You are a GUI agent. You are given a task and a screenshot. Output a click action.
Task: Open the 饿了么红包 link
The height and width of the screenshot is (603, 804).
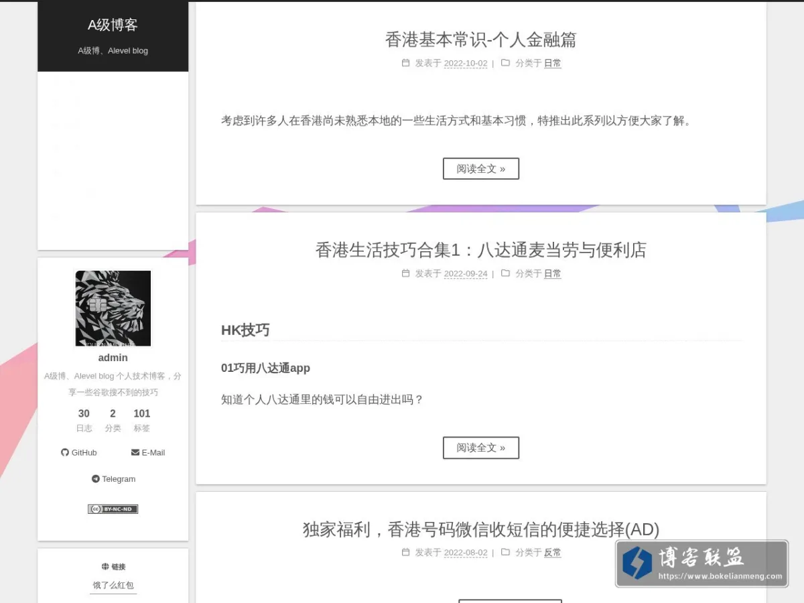[x=113, y=585]
